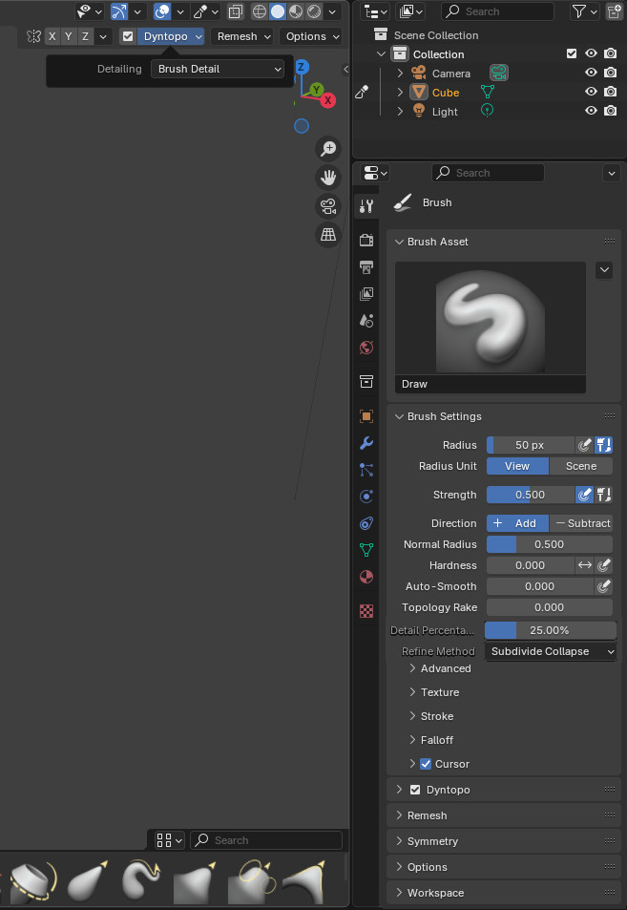Click the new collection icon in outliner

pos(615,11)
